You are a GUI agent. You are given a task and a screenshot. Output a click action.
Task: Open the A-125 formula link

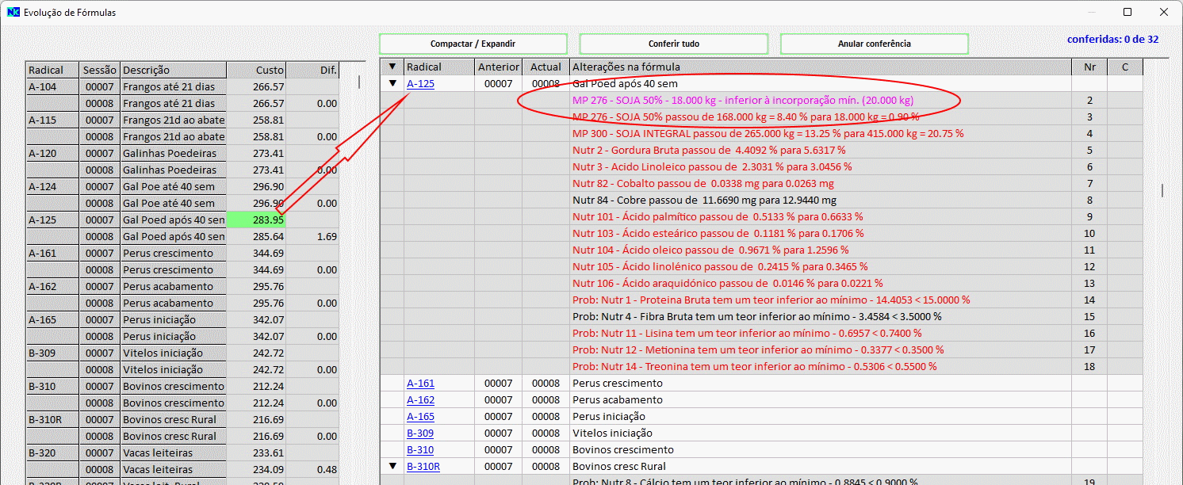click(420, 83)
